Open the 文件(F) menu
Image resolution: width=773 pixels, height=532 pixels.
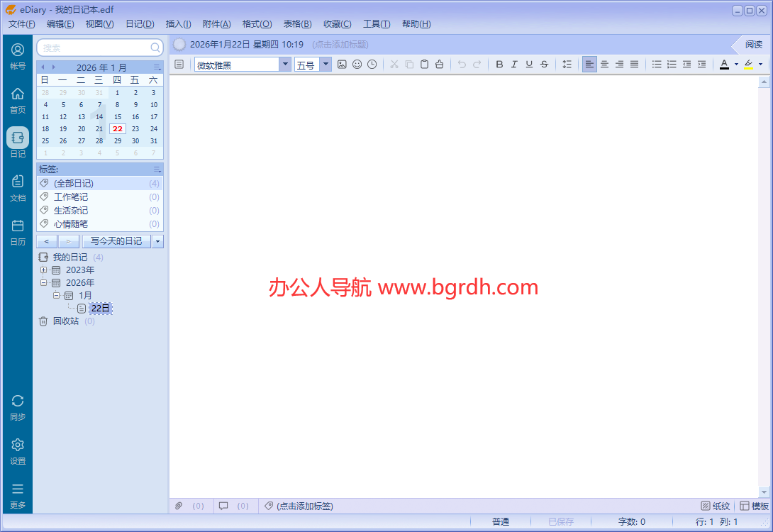(22, 23)
